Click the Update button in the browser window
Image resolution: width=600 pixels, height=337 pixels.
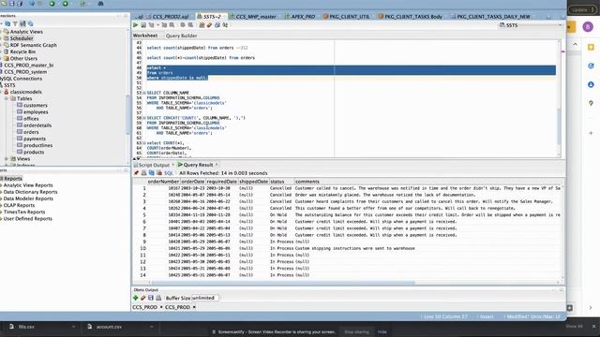(582, 9)
